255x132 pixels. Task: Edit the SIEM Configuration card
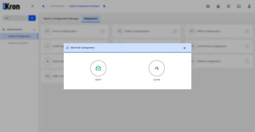point(247,31)
